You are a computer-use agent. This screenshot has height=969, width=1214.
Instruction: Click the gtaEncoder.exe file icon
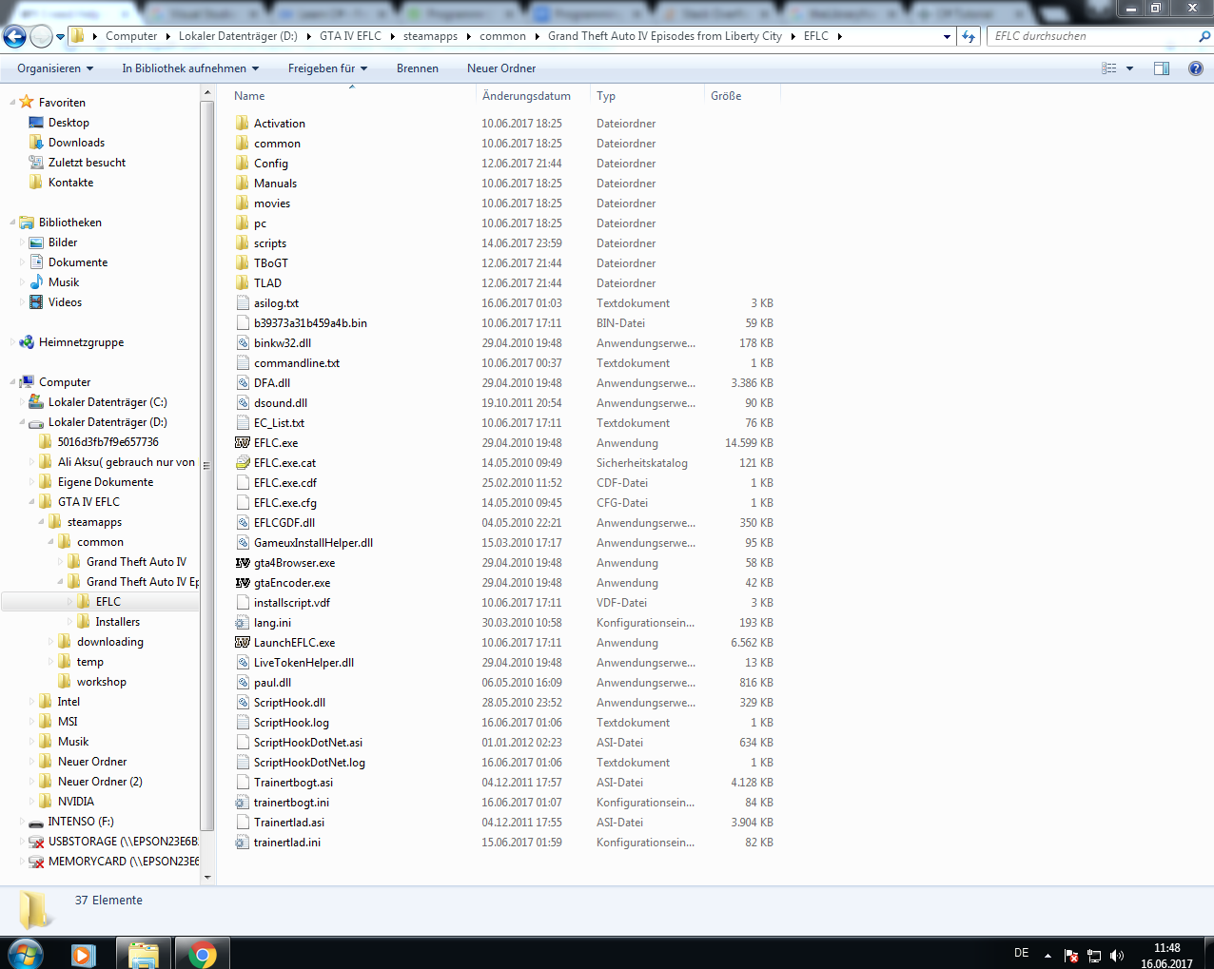tap(243, 583)
